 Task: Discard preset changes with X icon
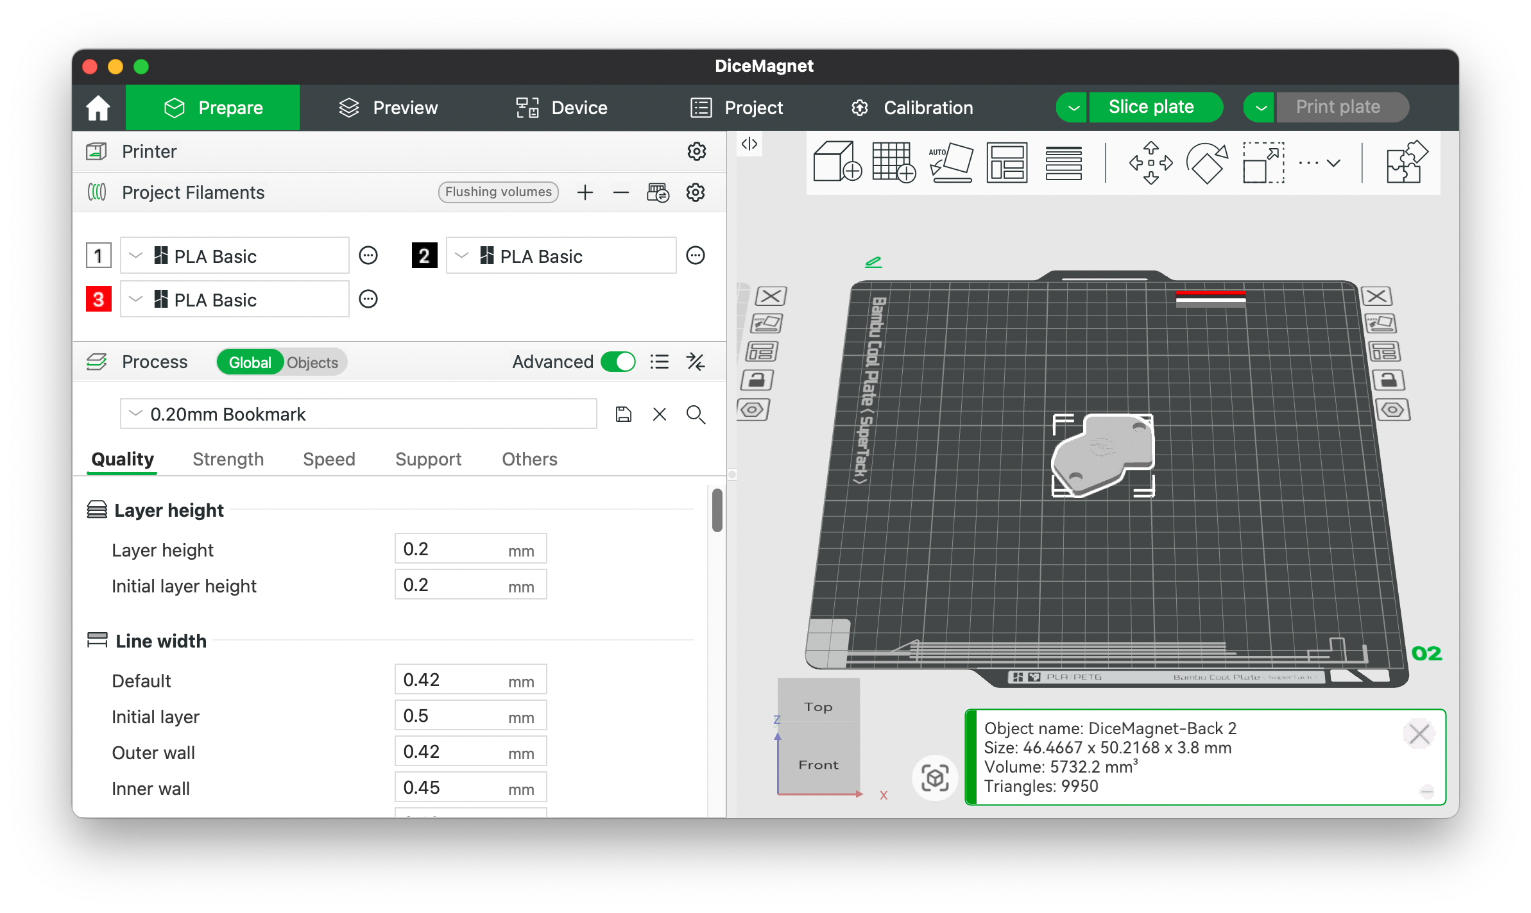(x=659, y=414)
